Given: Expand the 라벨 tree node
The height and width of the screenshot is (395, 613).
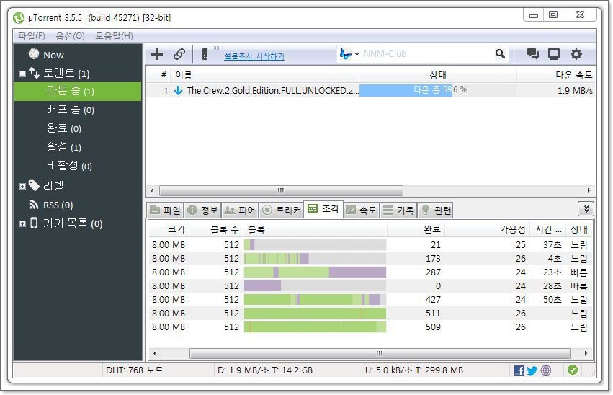Looking at the screenshot, I should click(x=22, y=186).
